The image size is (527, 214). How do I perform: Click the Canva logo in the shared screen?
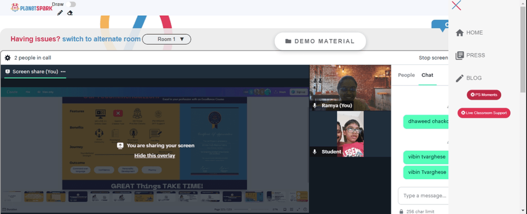click(12, 92)
